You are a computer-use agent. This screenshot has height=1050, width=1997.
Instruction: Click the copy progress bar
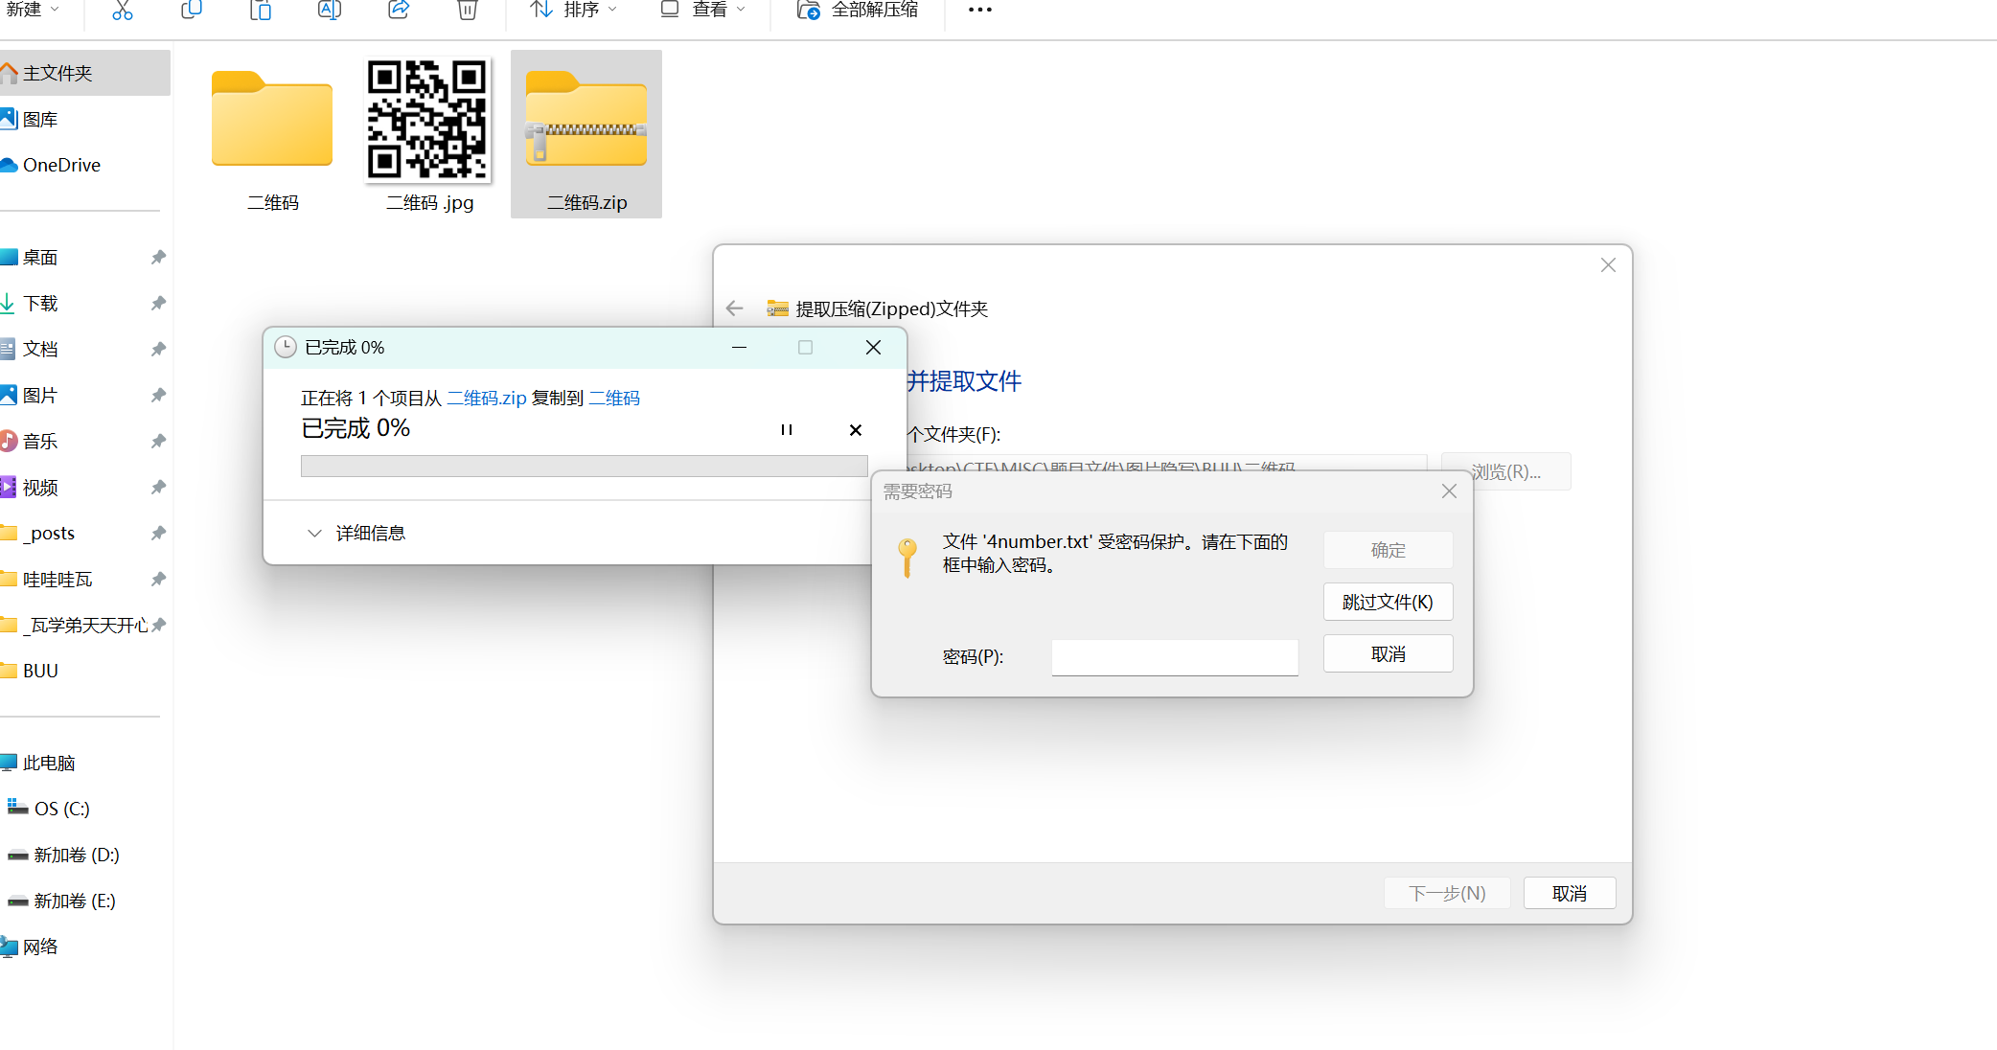coord(584,466)
